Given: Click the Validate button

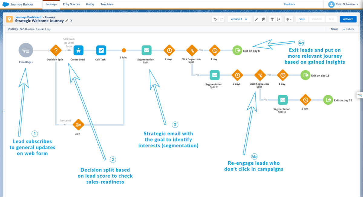Looking at the screenshot, I should pos(317,19).
